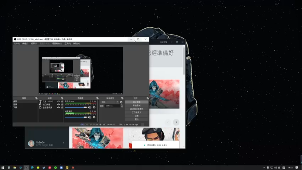This screenshot has width=302, height=170.
Task: Open the volume control in system tray
Action: tap(276, 168)
